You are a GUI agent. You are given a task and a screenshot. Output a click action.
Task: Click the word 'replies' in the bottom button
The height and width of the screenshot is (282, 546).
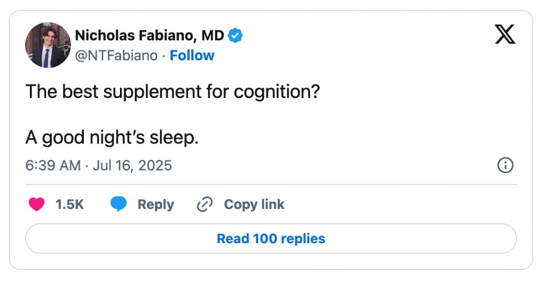coord(303,239)
